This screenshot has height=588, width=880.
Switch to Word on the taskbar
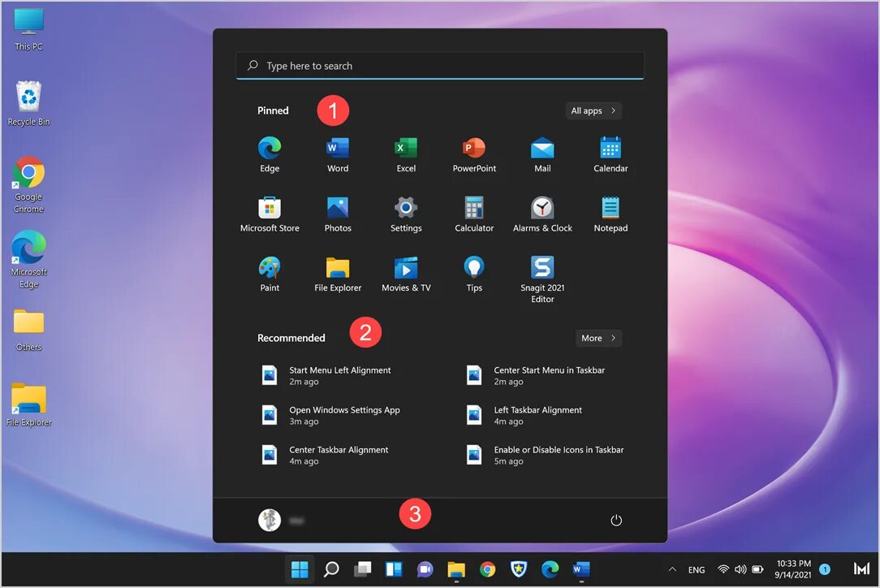point(581,569)
